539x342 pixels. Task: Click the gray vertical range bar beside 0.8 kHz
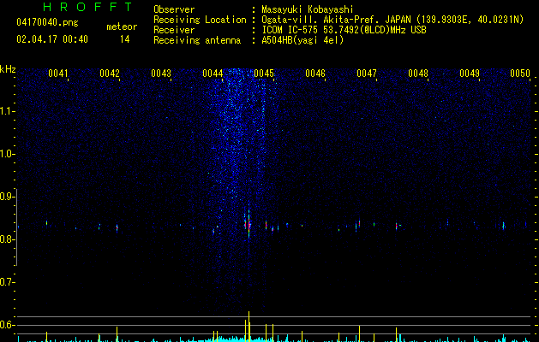16,227
